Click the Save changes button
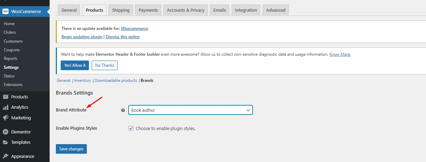 pos(71,149)
